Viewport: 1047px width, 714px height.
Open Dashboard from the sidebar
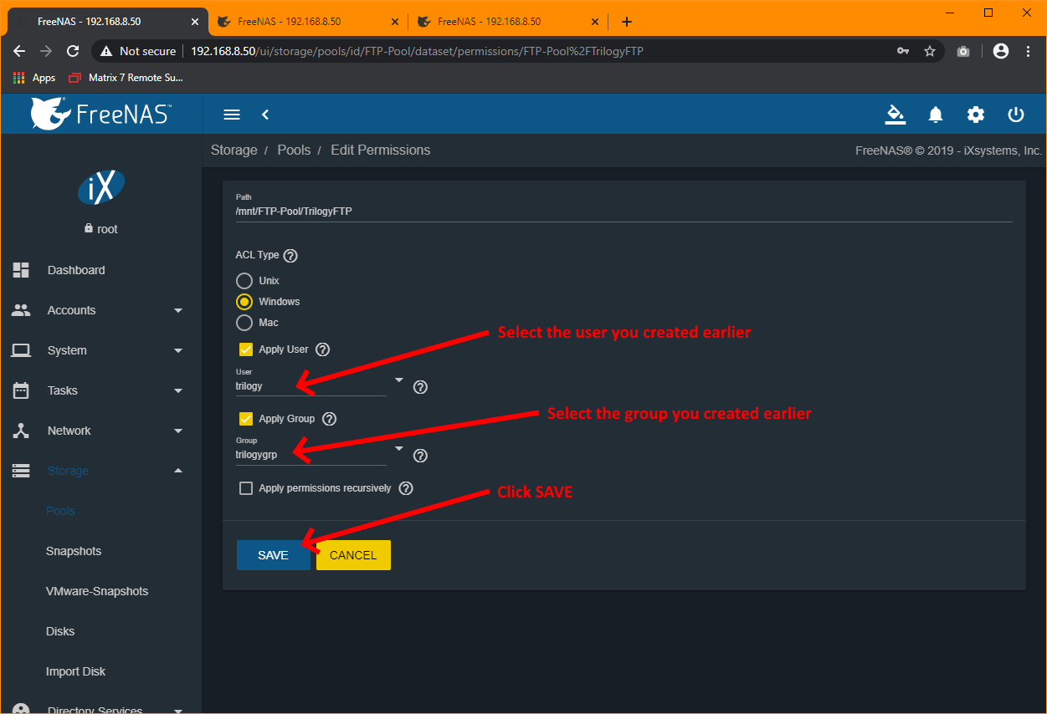click(x=76, y=270)
